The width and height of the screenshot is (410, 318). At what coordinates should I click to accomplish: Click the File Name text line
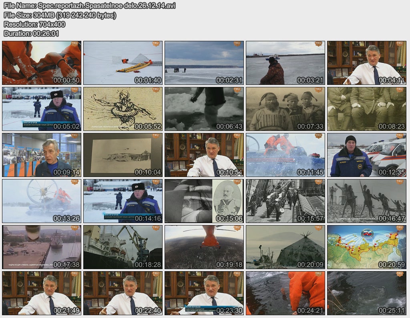[89, 6]
